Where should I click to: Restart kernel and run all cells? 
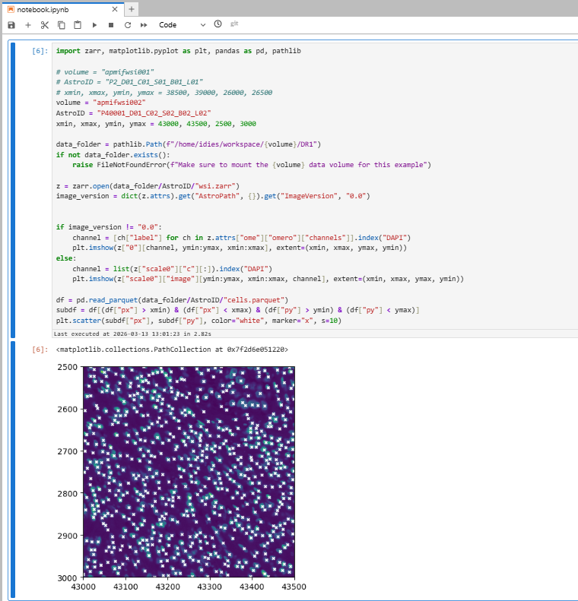click(144, 25)
